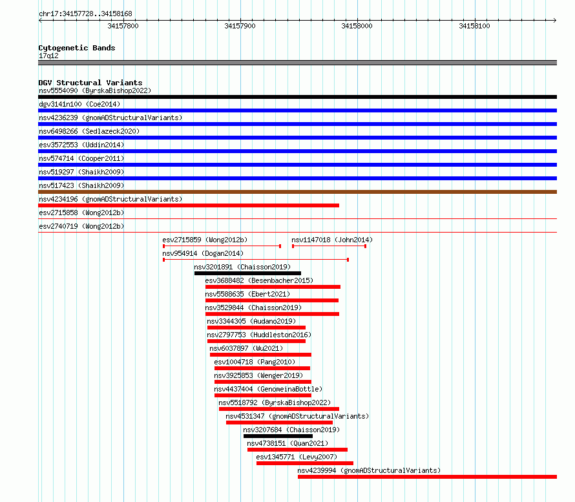Open the DGV Structural Variants track title

(90, 83)
